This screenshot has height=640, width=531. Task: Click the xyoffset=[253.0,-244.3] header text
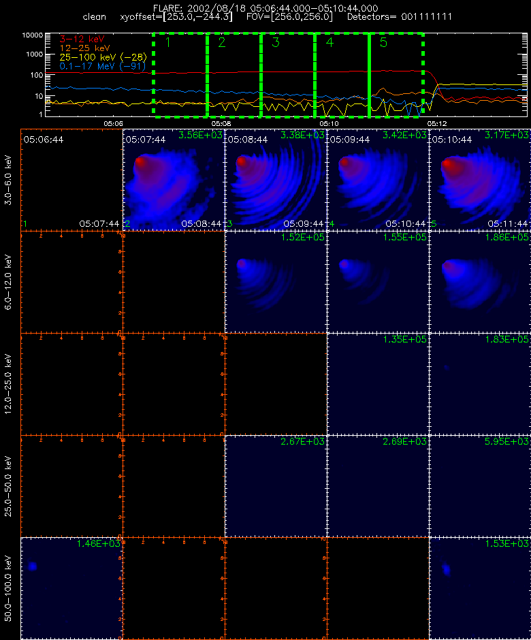point(176,17)
